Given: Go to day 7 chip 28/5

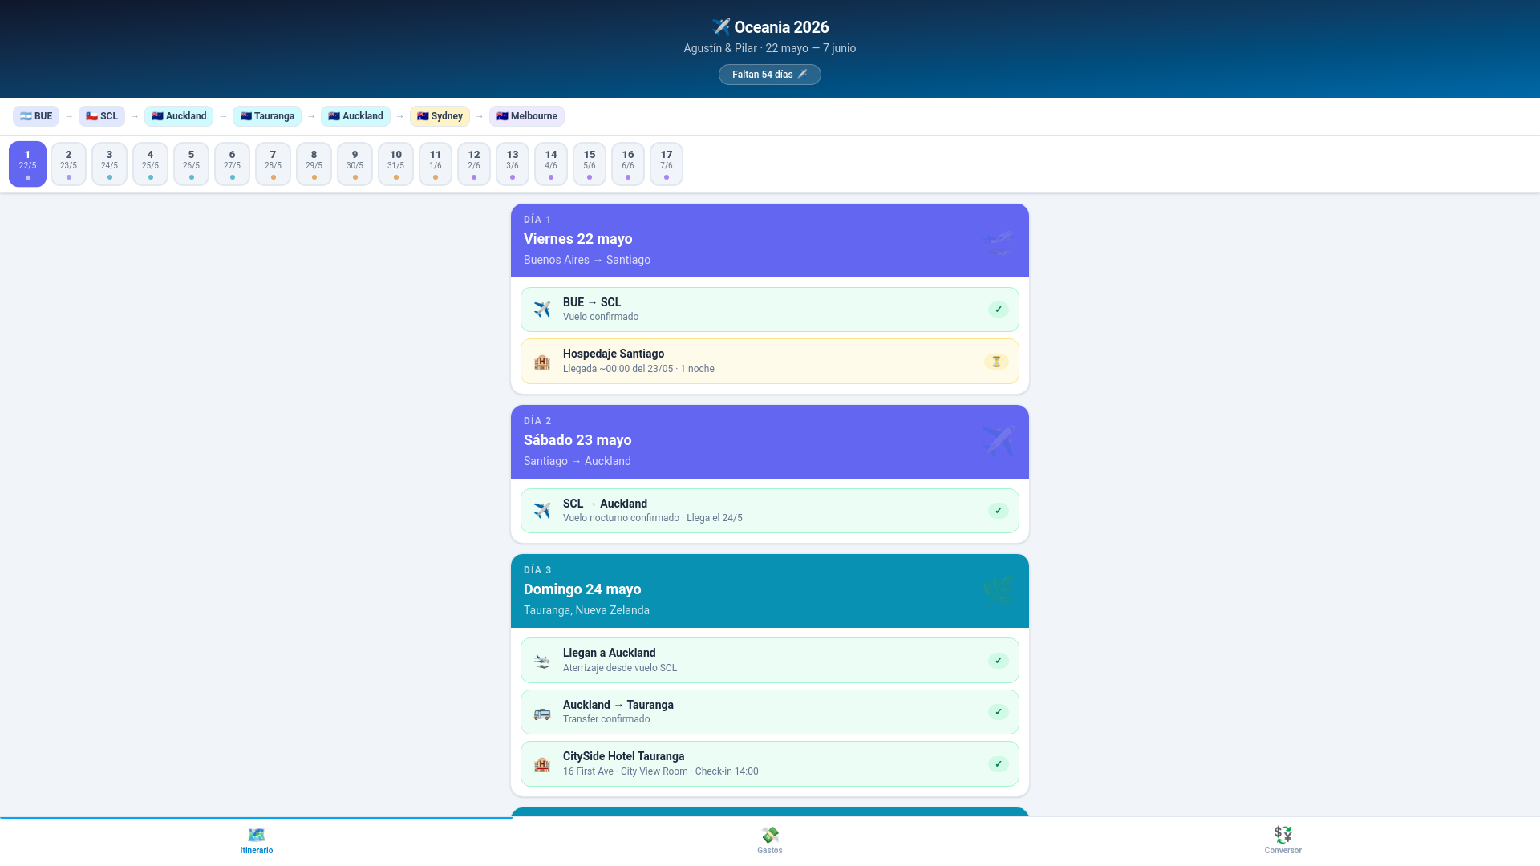Looking at the screenshot, I should [x=273, y=164].
